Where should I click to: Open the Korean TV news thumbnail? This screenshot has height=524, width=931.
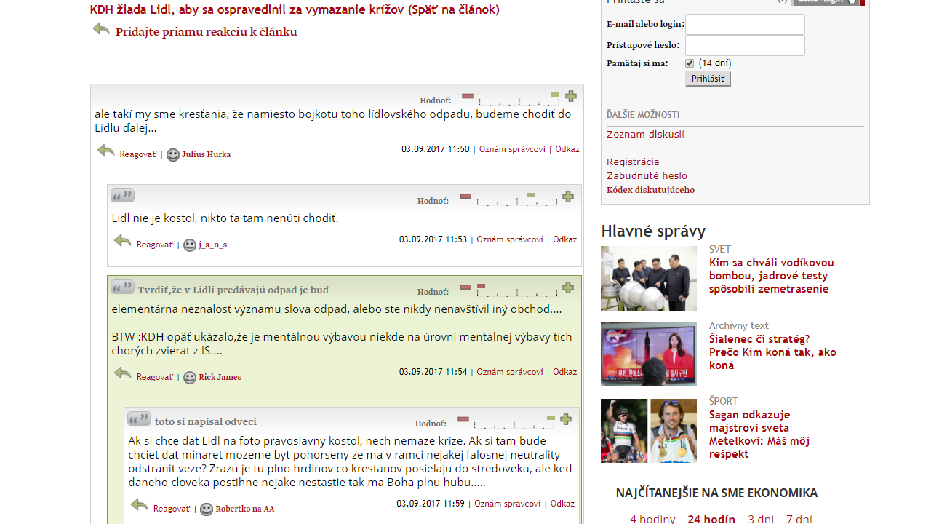tap(649, 354)
